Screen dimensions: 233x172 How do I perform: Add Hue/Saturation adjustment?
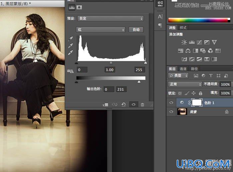[x=180, y=51]
